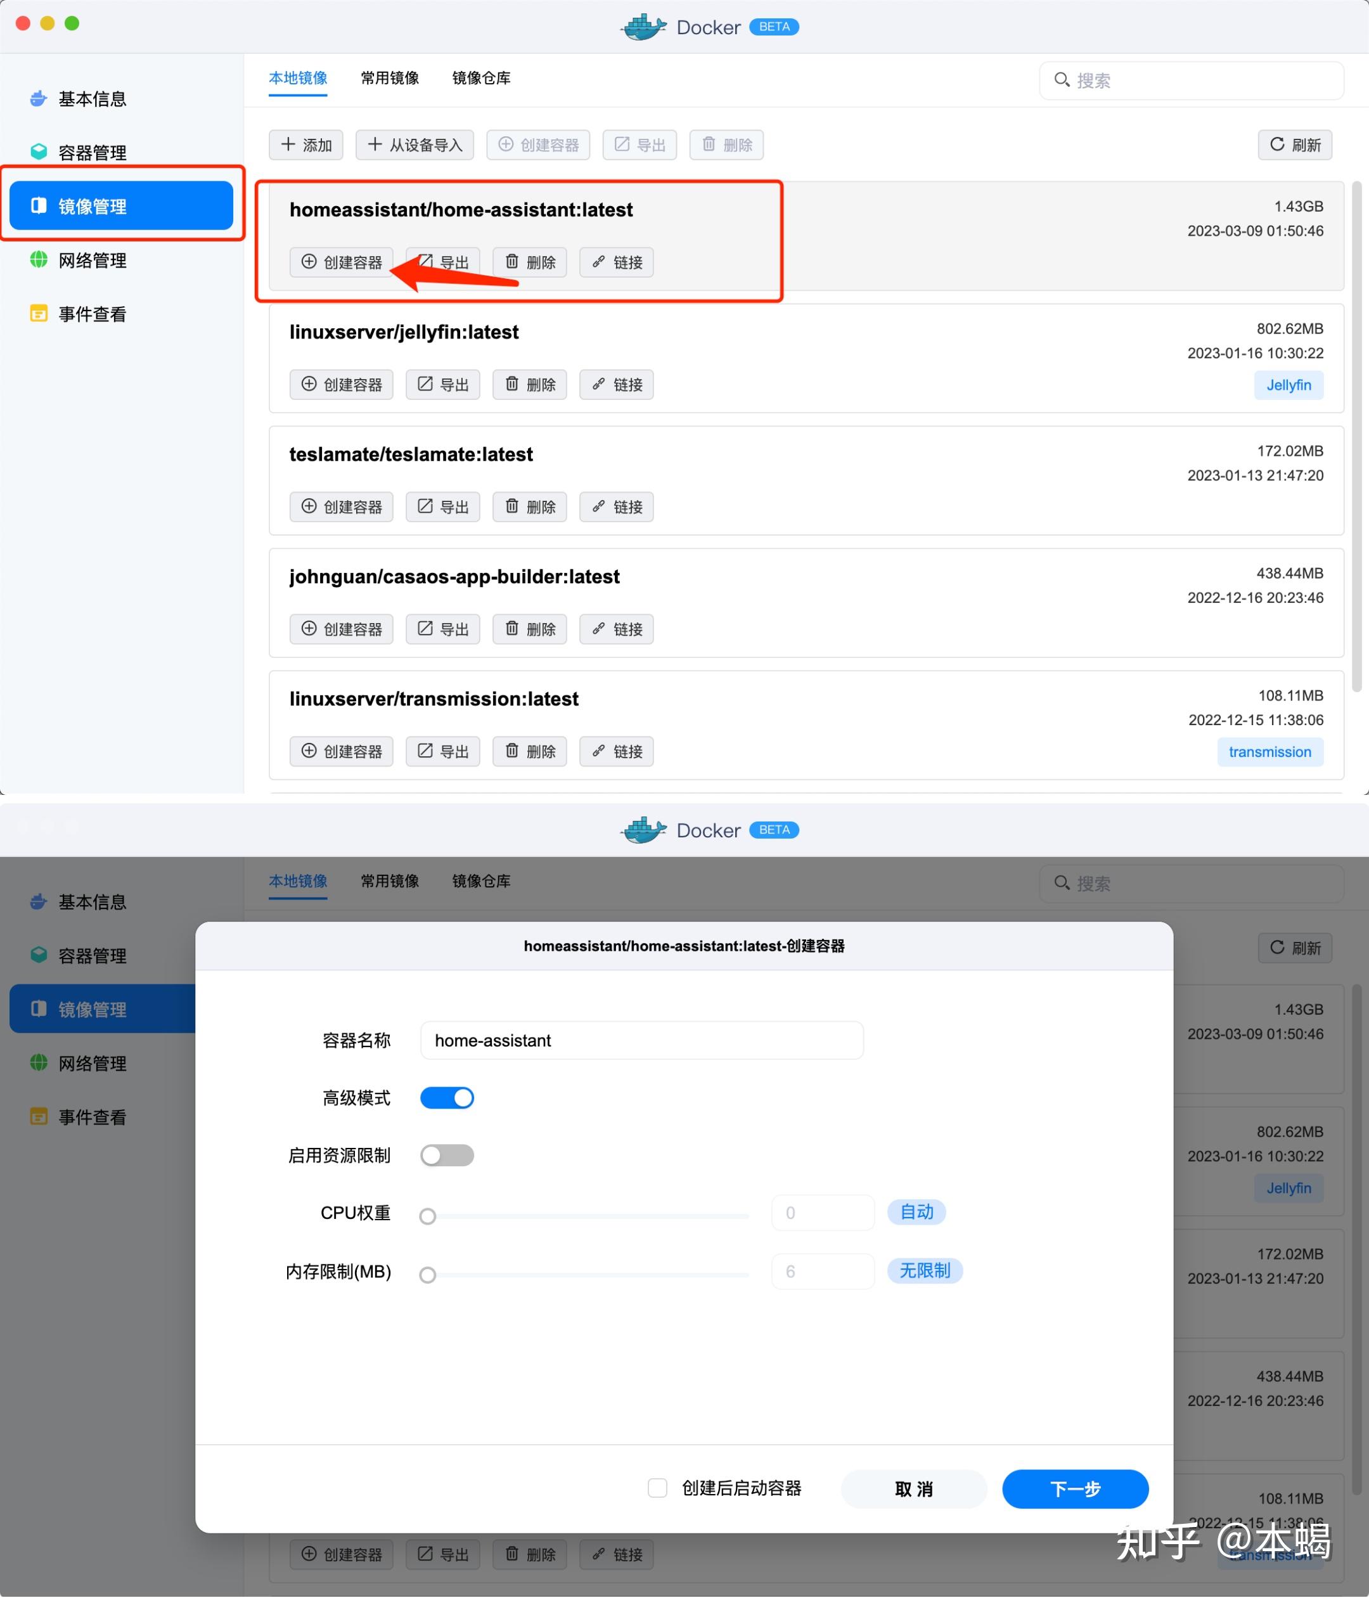
Task: Enable the 启用资源限制 switch
Action: point(447,1154)
